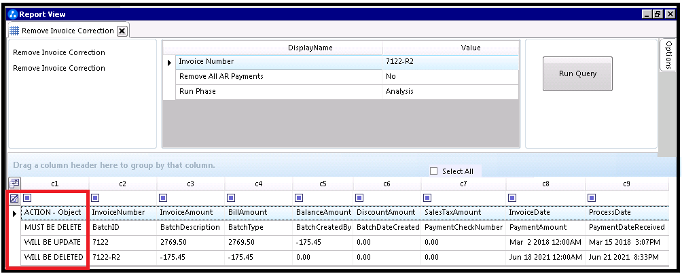Screen dimensions: 682x276
Task: Click the BatchCreatedBy cell
Action: [x=323, y=227]
